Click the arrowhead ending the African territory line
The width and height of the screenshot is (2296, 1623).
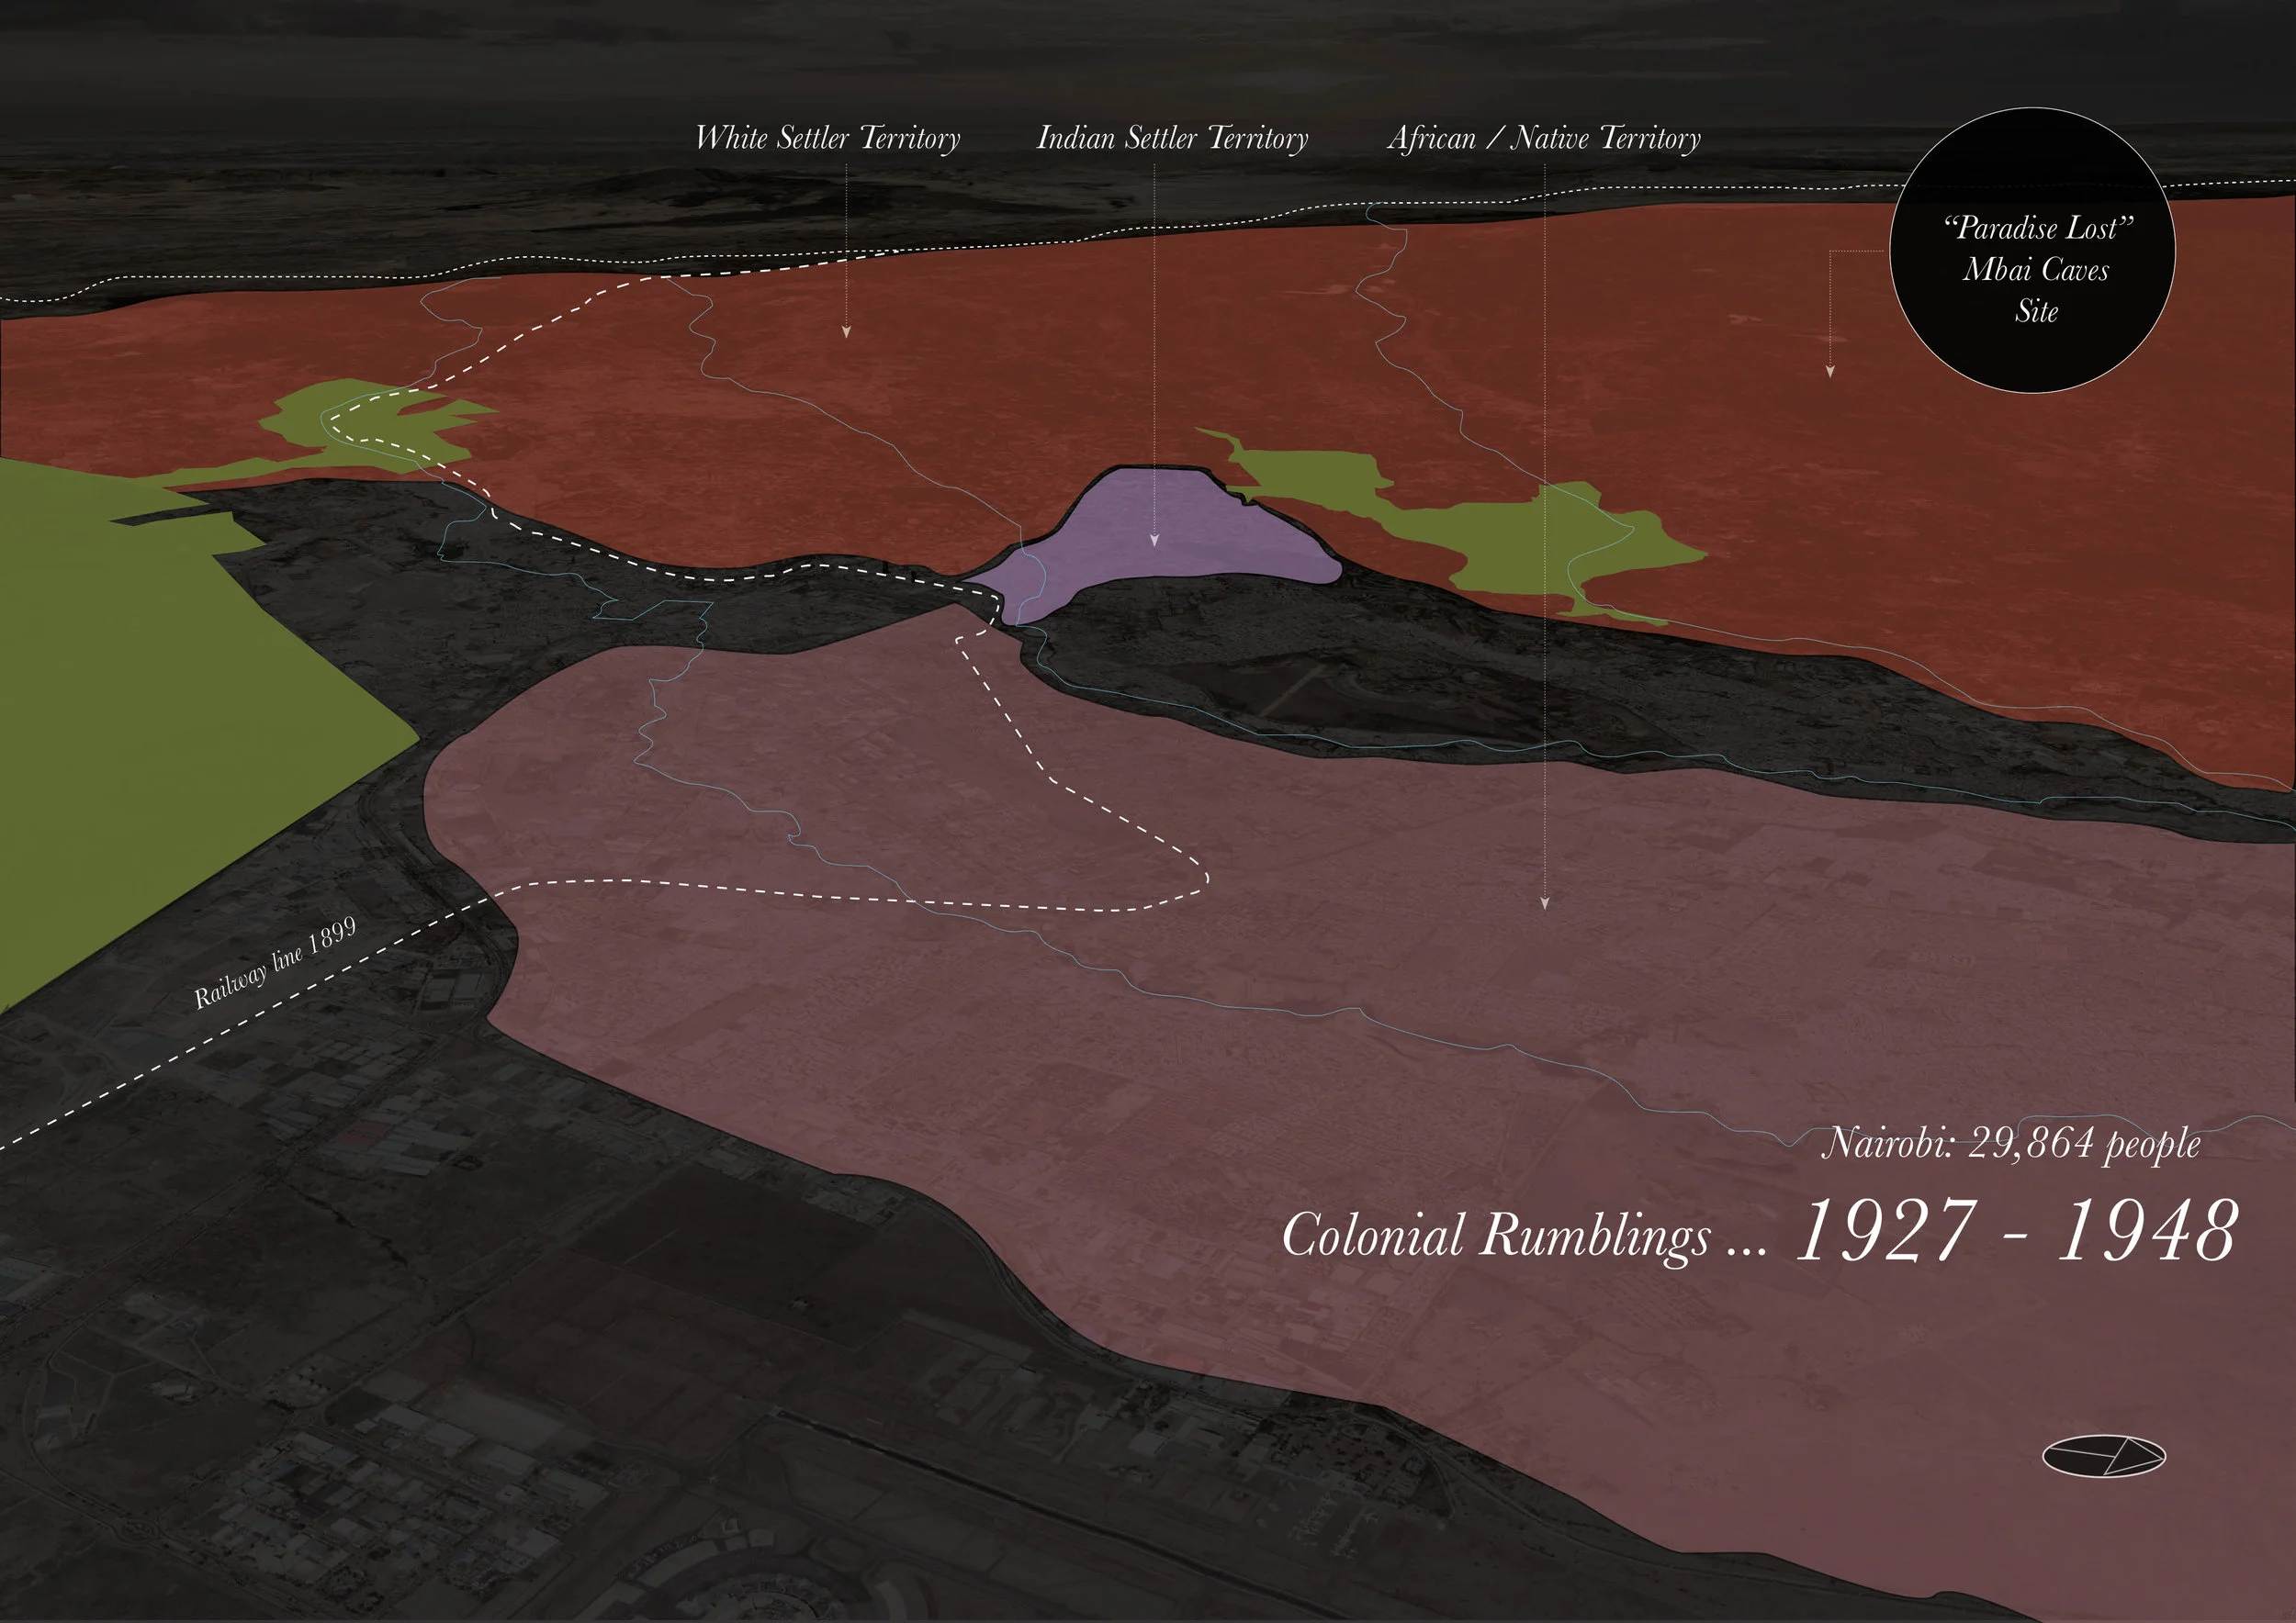point(1544,902)
